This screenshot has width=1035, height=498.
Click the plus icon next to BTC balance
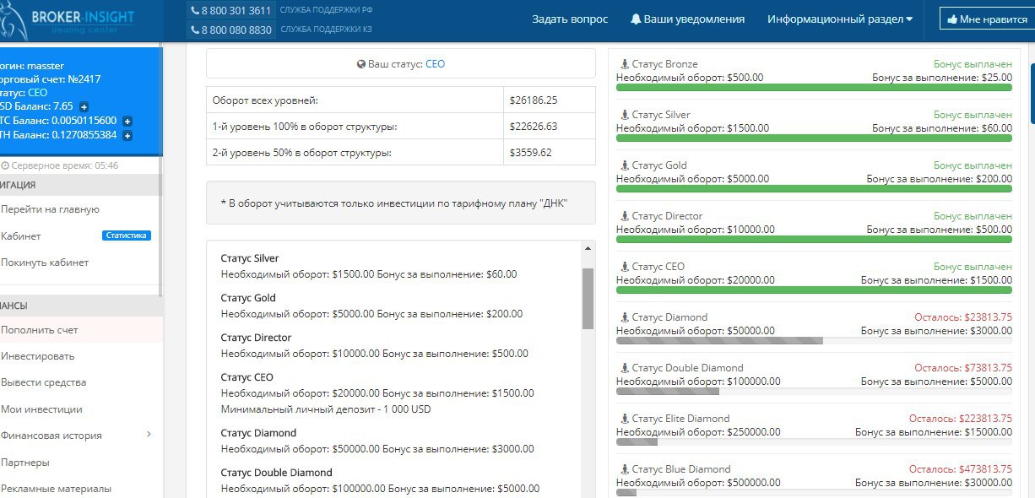[127, 121]
